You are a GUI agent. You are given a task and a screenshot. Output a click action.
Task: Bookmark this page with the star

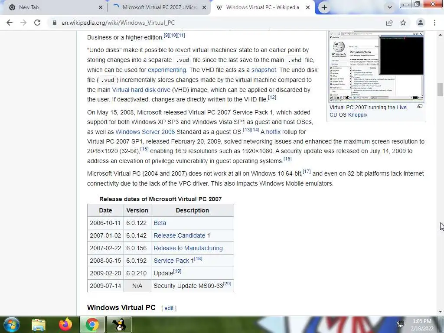[403, 23]
